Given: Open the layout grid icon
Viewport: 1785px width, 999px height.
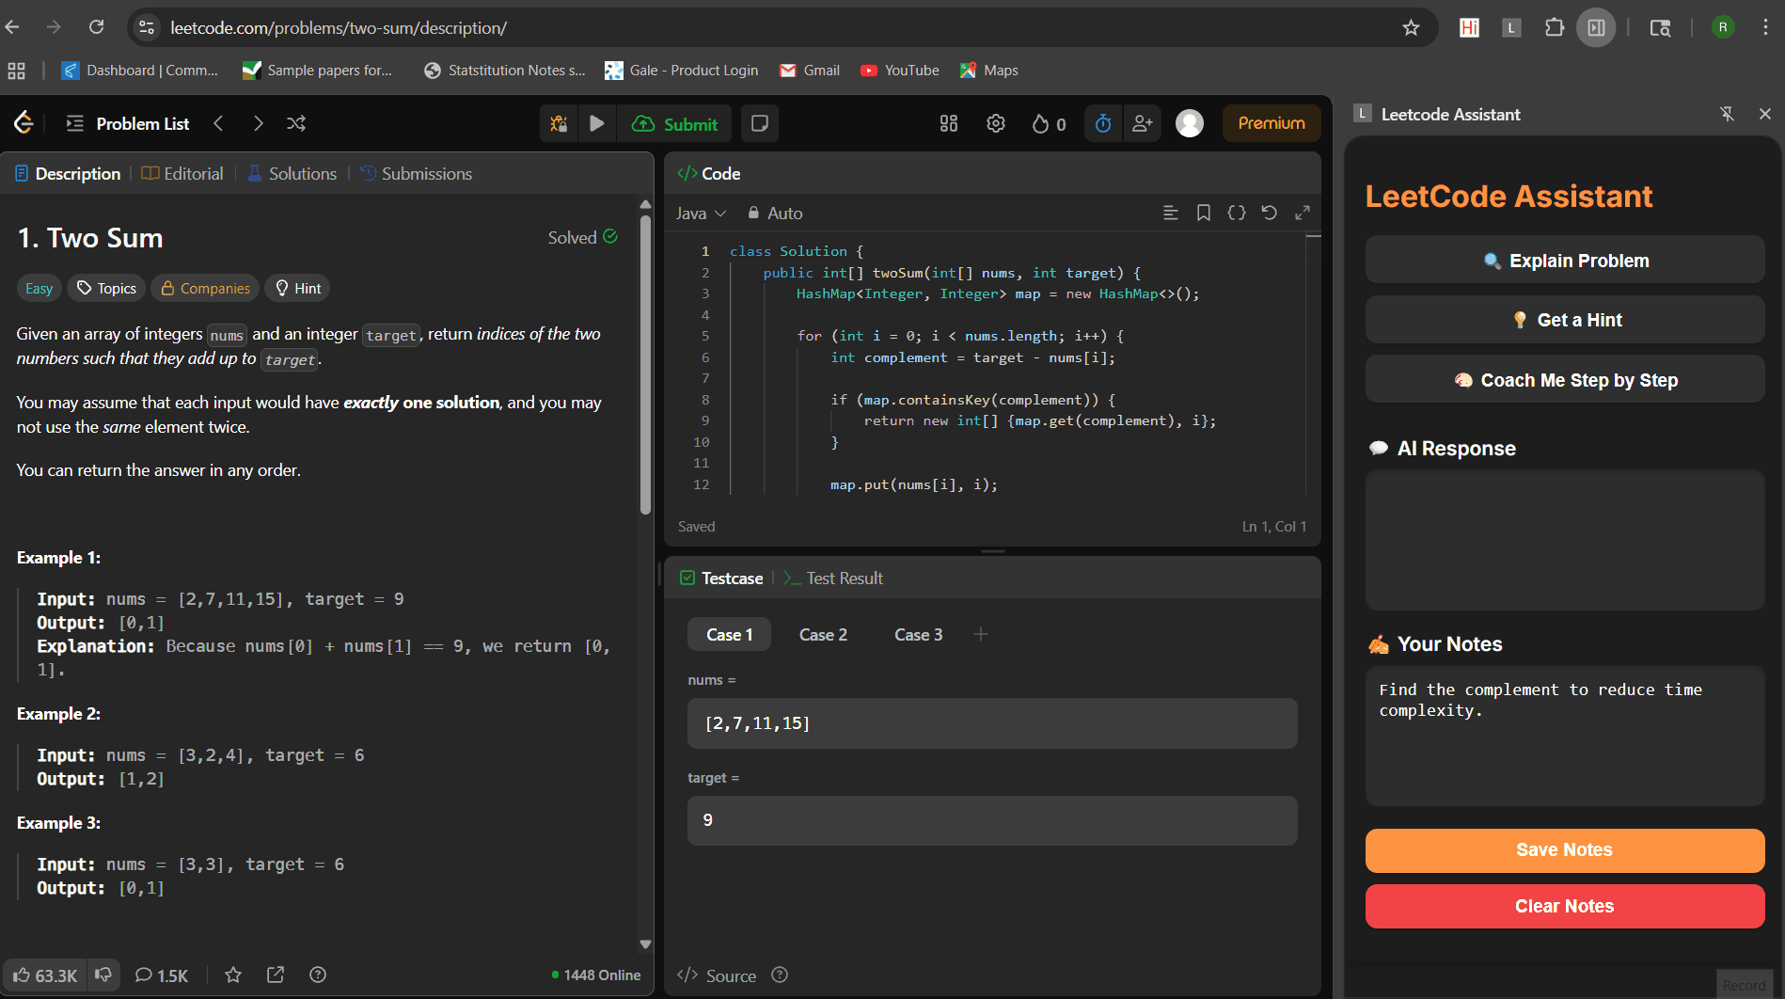Looking at the screenshot, I should (949, 123).
